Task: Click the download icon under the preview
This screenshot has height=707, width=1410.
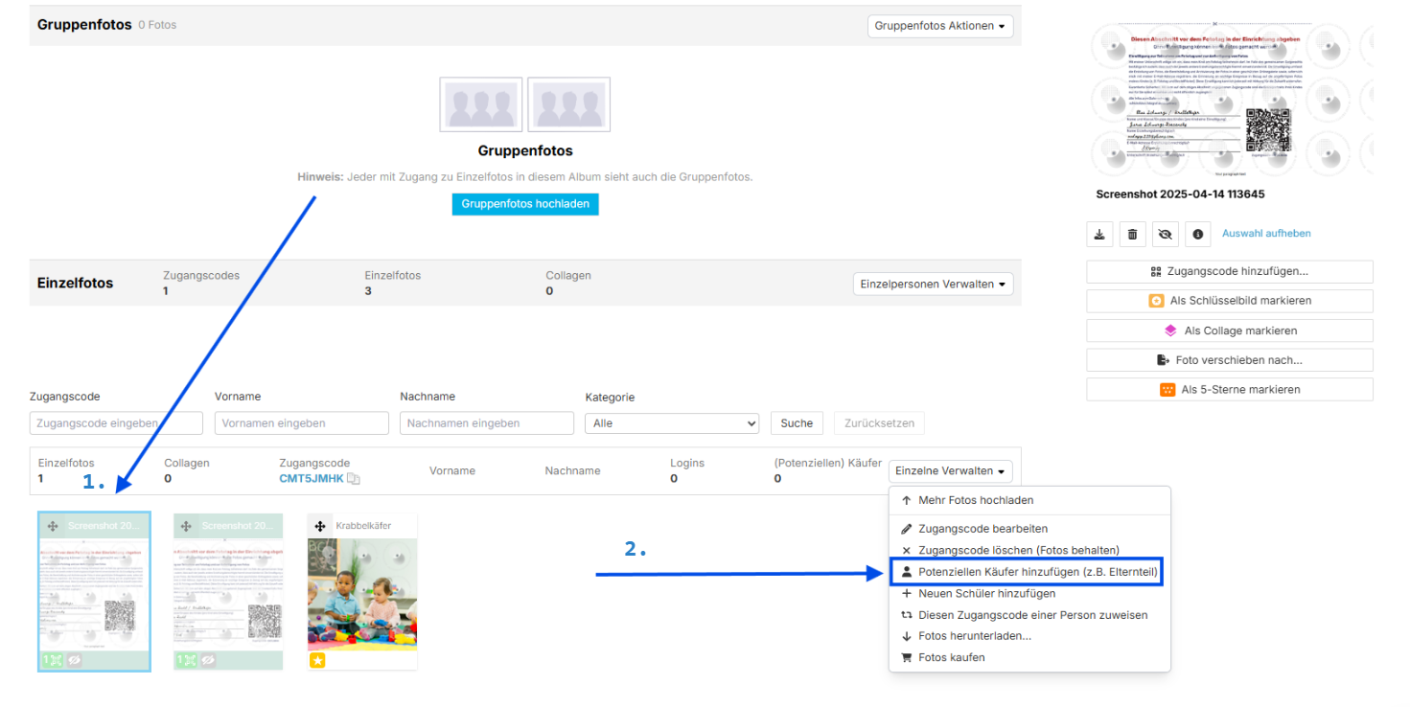Action: tap(1099, 234)
